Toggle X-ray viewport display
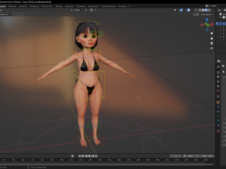Screen dimensions: 226x169 point(196,10)
